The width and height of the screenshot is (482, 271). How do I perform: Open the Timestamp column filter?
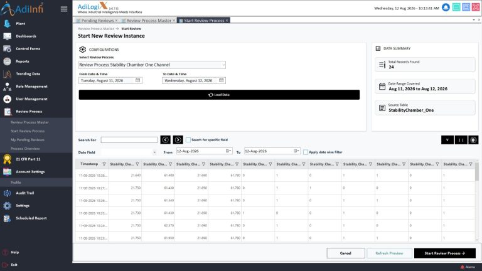coord(104,164)
